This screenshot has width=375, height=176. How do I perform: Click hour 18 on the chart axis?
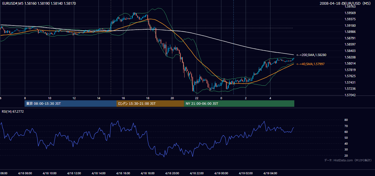coord(148,98)
